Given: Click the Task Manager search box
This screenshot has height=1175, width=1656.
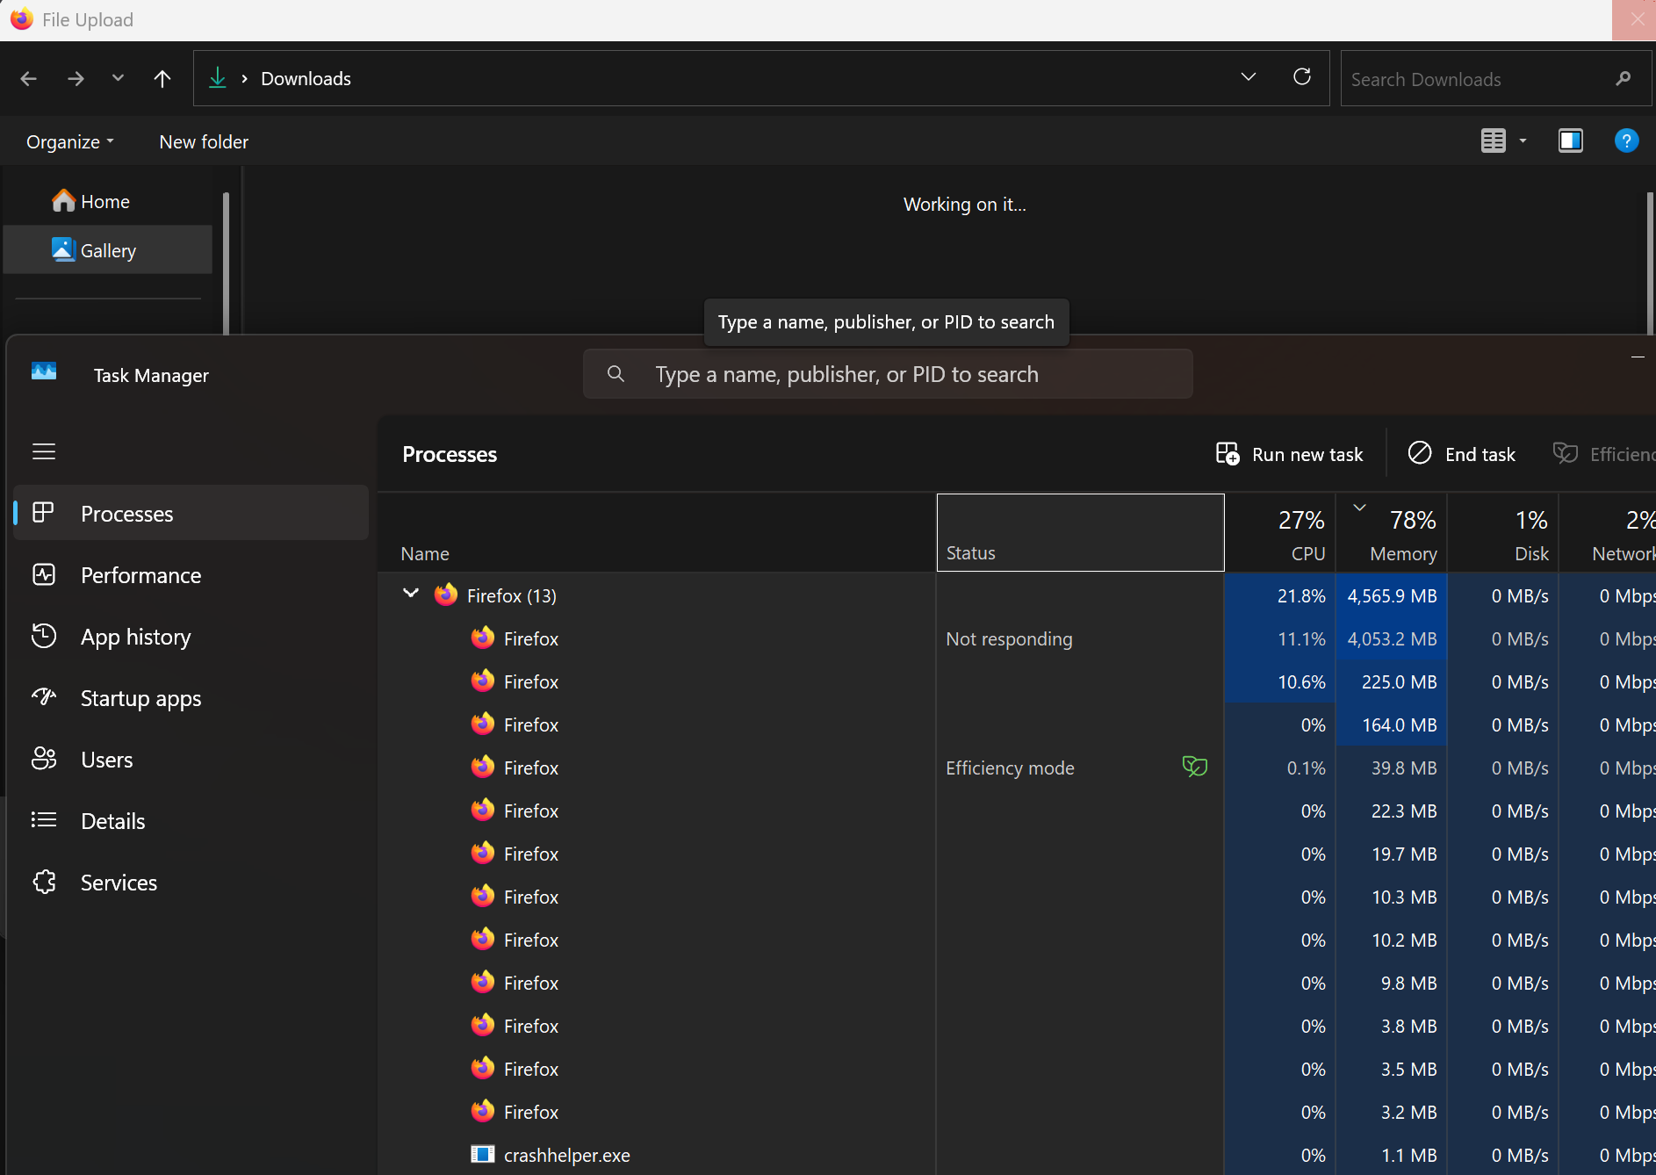Looking at the screenshot, I should (888, 374).
